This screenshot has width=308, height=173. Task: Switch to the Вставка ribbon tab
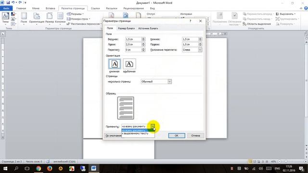[x=50, y=8]
